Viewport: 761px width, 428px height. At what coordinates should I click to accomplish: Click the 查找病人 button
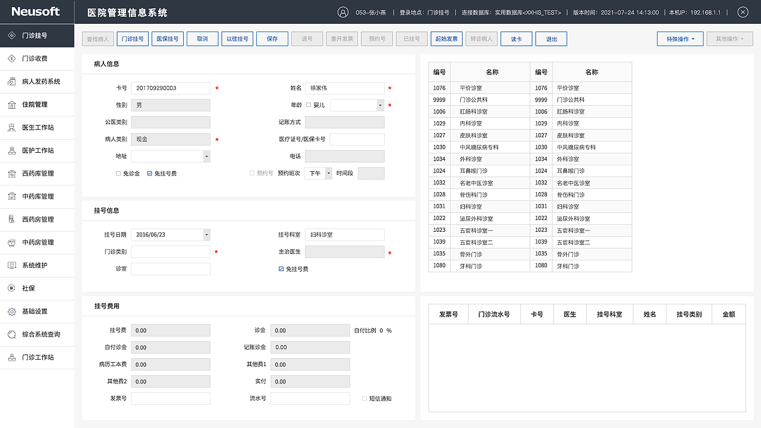98,39
